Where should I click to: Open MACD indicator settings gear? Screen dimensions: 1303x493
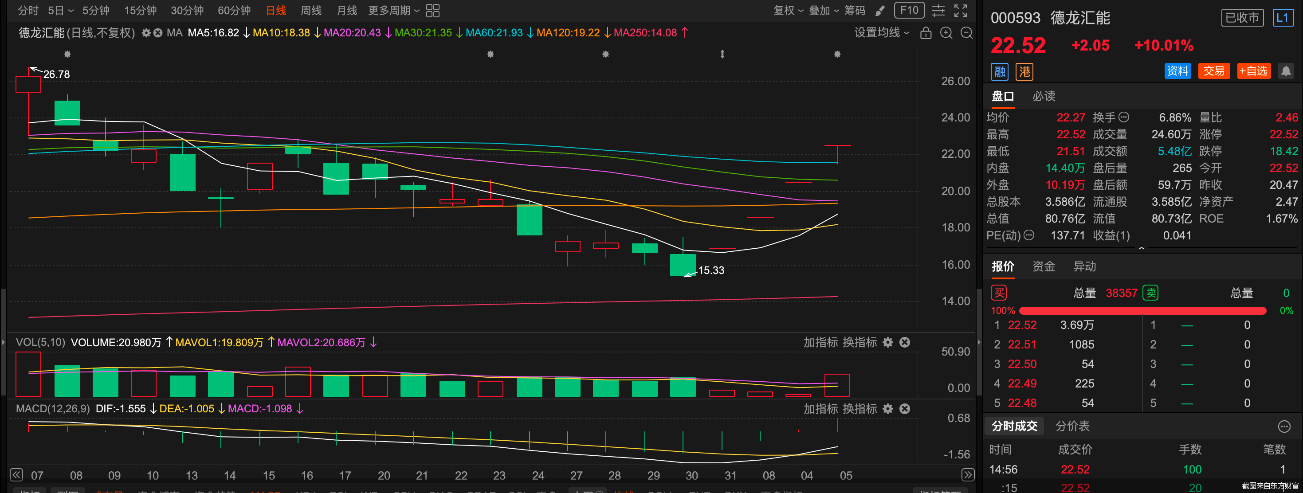point(888,409)
